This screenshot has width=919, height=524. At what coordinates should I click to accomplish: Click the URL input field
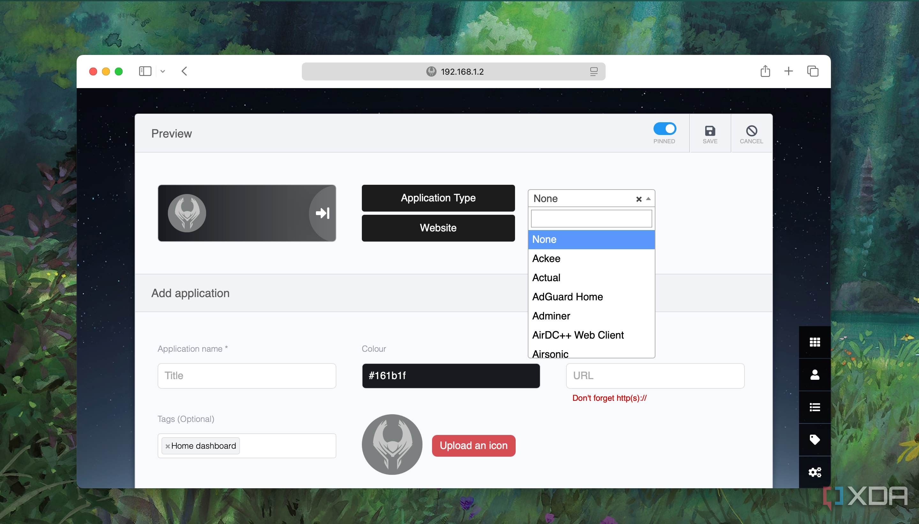coord(655,376)
